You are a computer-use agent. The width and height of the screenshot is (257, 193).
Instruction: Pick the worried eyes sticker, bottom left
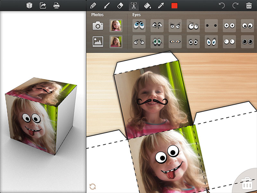[x=139, y=42]
